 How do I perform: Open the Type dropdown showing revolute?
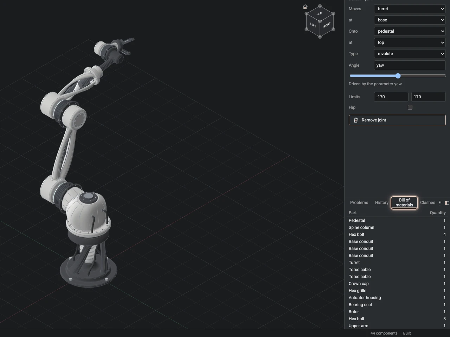point(410,54)
